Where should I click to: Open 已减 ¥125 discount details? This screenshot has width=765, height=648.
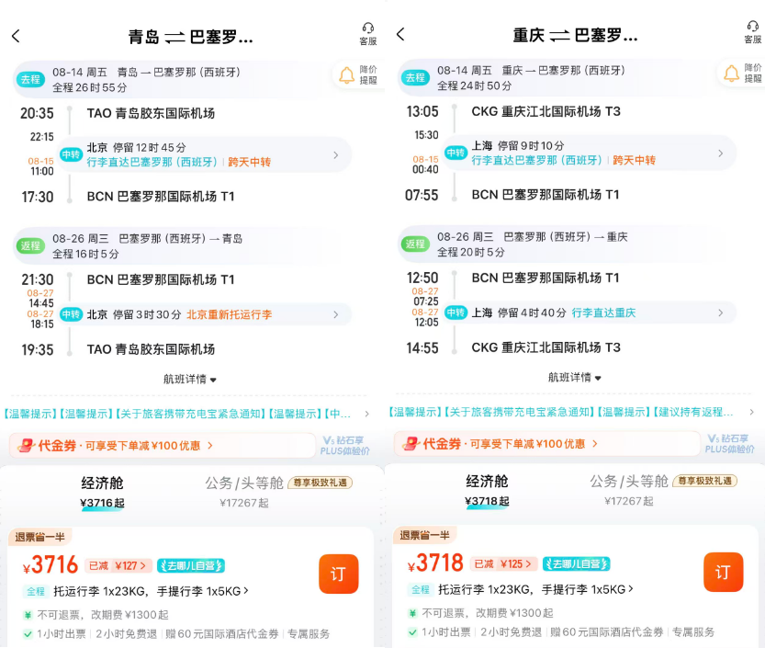pyautogui.click(x=504, y=563)
